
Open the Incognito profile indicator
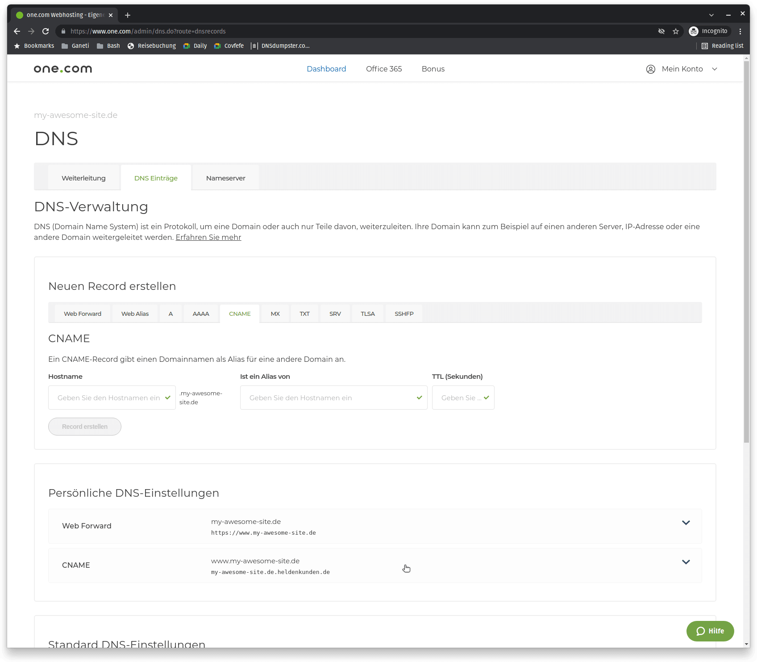click(708, 31)
